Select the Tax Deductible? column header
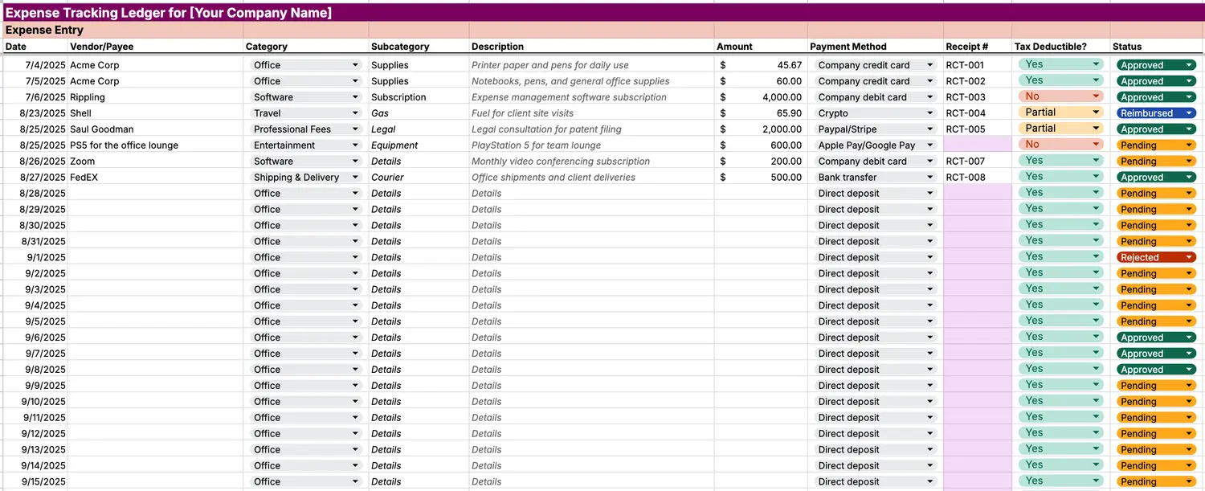Viewport: 1205px width, 491px height. click(x=1061, y=47)
